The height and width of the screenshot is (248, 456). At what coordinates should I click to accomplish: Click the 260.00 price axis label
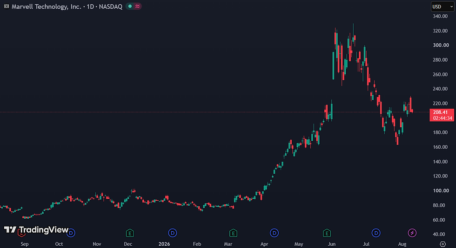point(440,74)
